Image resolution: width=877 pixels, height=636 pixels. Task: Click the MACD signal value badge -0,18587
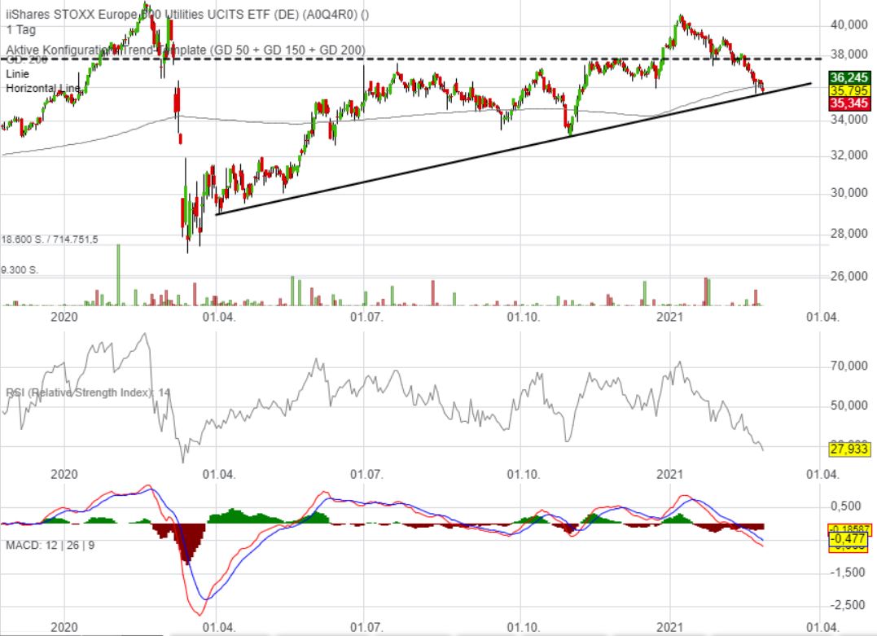coord(849,527)
